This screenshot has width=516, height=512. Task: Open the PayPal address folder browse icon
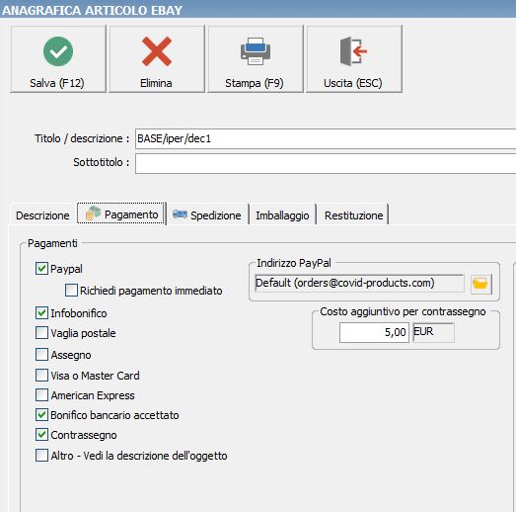pos(481,284)
